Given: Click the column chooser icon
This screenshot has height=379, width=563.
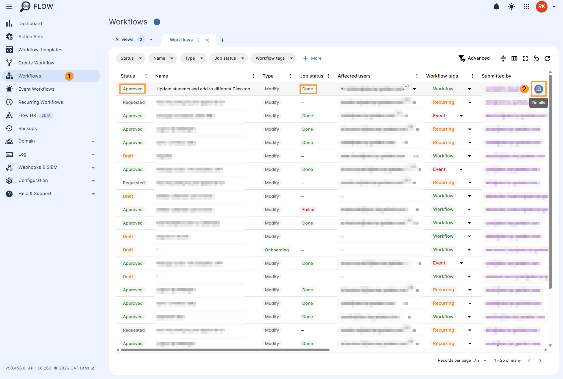Looking at the screenshot, I should point(514,58).
